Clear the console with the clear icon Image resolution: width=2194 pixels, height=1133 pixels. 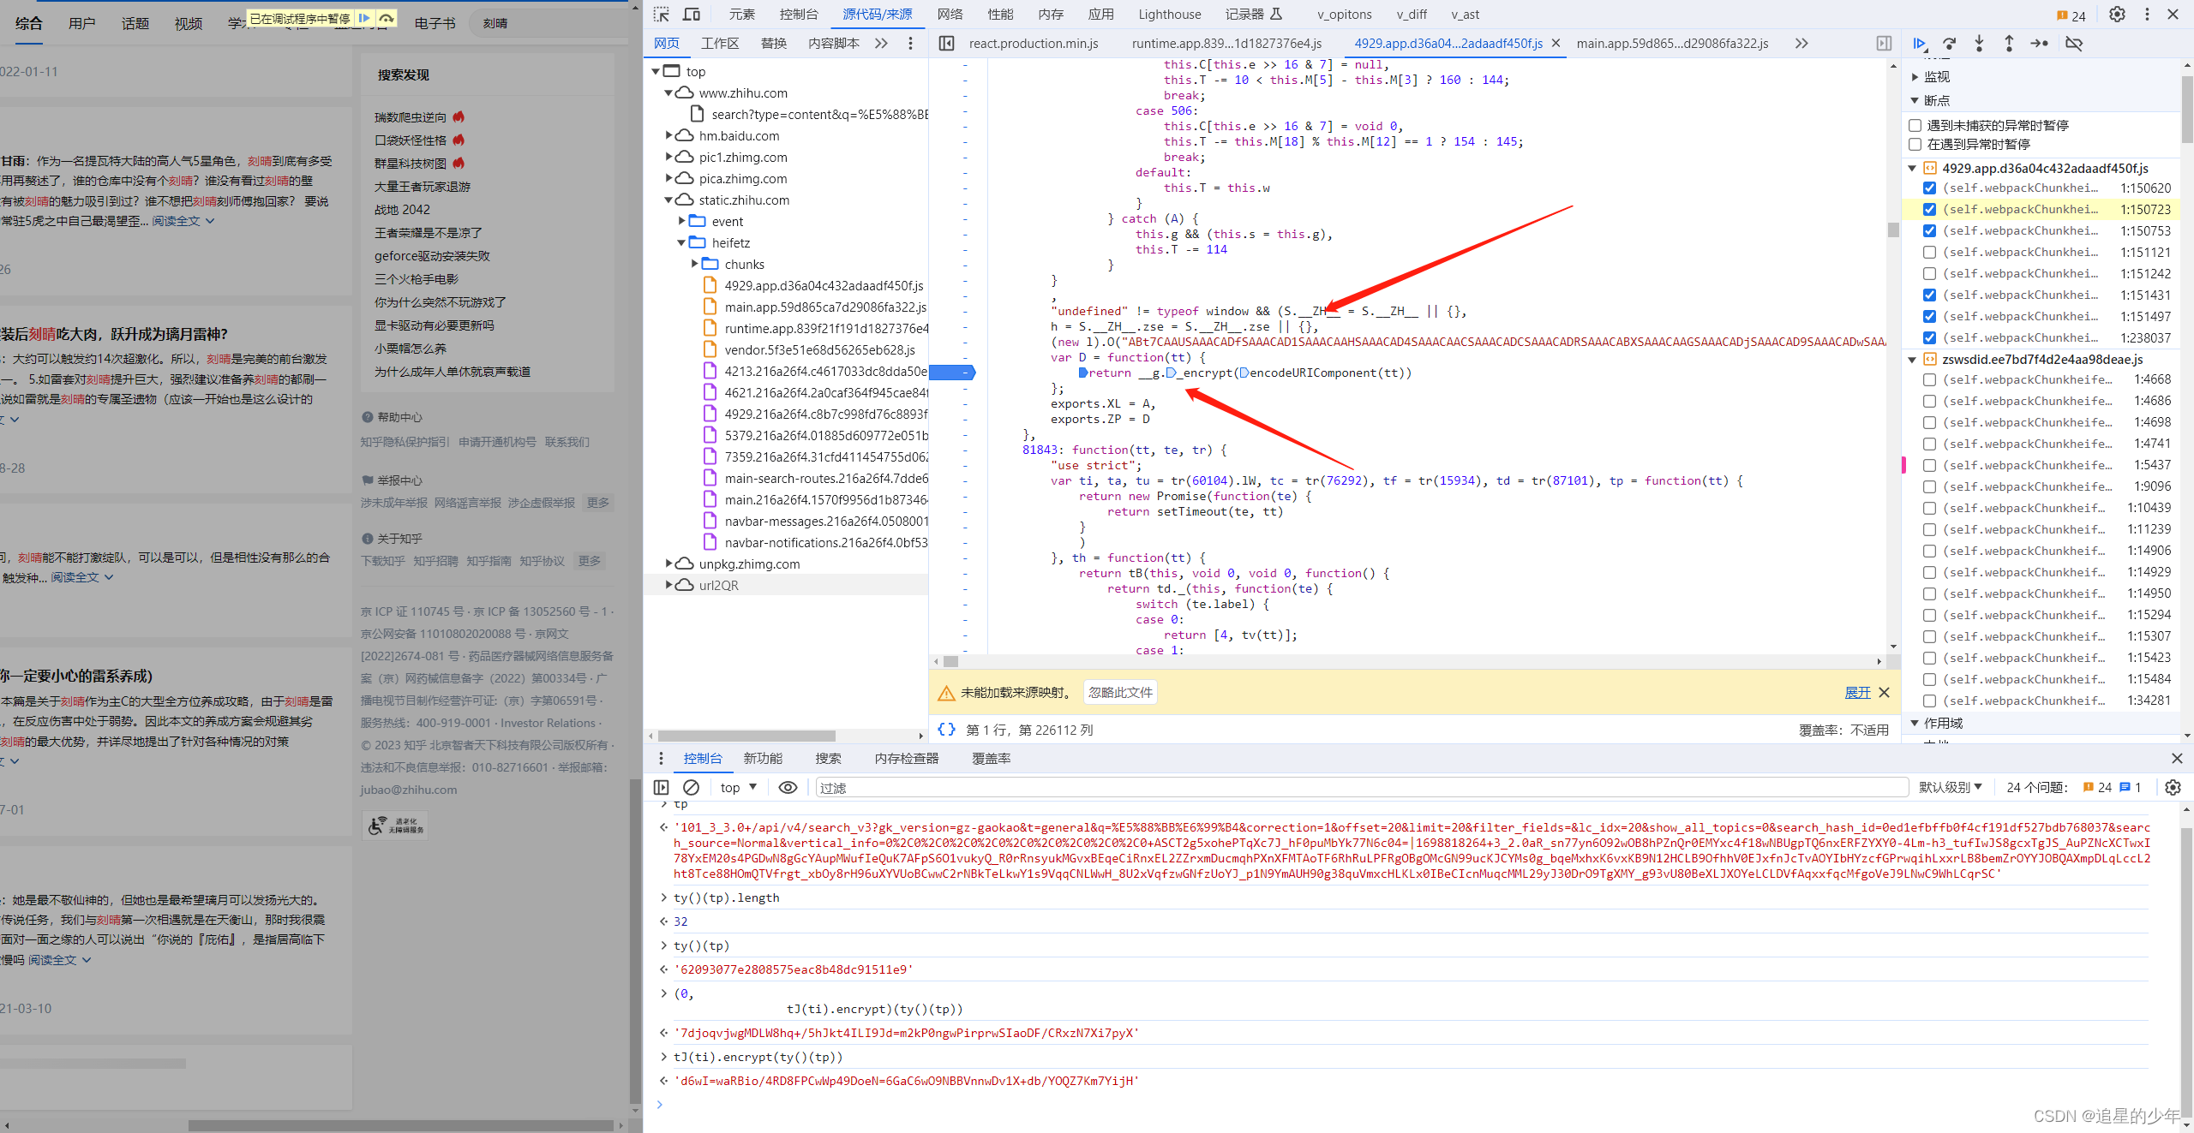691,787
